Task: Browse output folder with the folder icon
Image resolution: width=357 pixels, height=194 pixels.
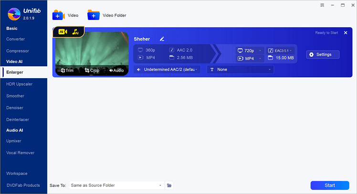Action: coord(169,185)
